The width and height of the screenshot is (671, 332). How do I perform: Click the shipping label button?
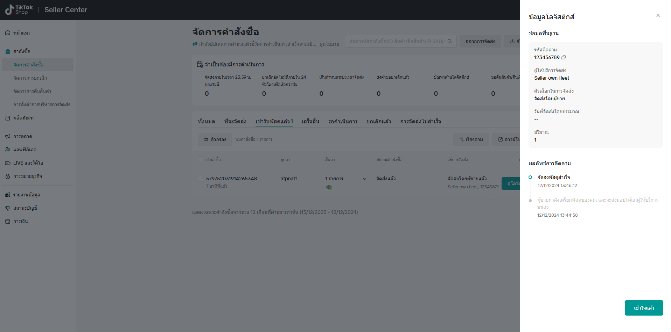[x=480, y=41]
